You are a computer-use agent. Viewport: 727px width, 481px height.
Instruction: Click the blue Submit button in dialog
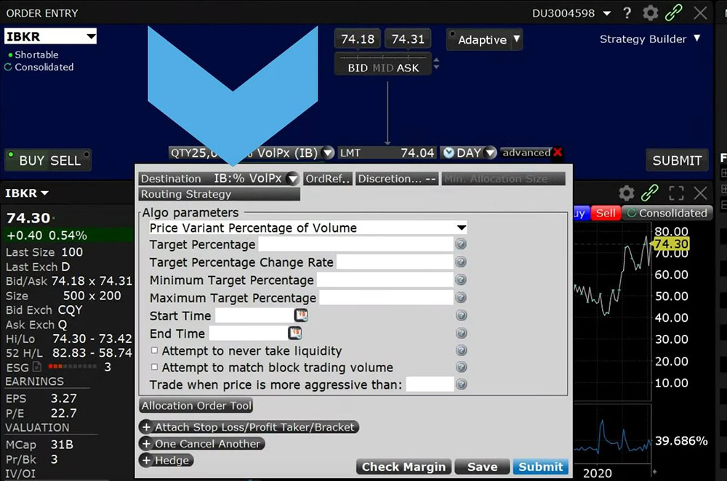[540, 466]
